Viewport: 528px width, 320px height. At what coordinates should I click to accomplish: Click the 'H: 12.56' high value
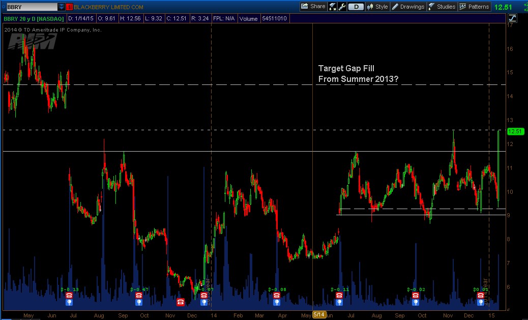tap(130, 18)
